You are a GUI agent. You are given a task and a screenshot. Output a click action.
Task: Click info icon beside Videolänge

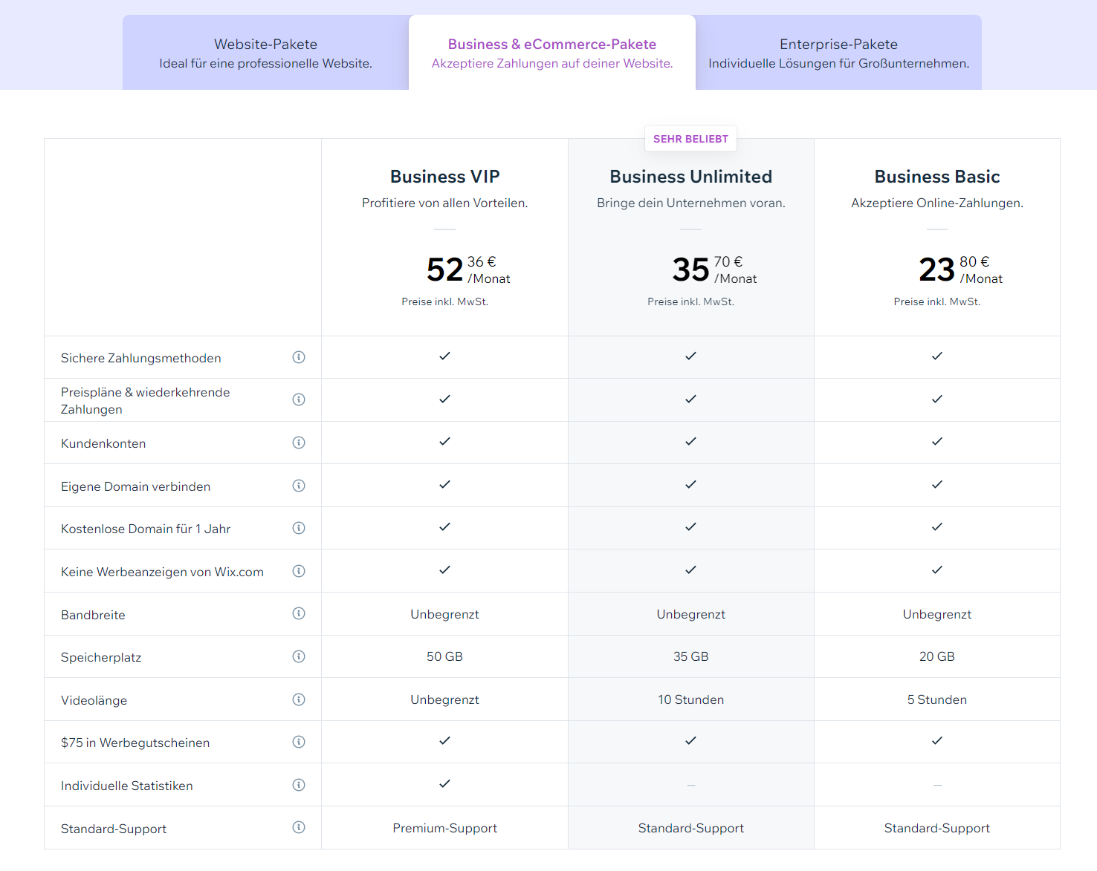[299, 699]
